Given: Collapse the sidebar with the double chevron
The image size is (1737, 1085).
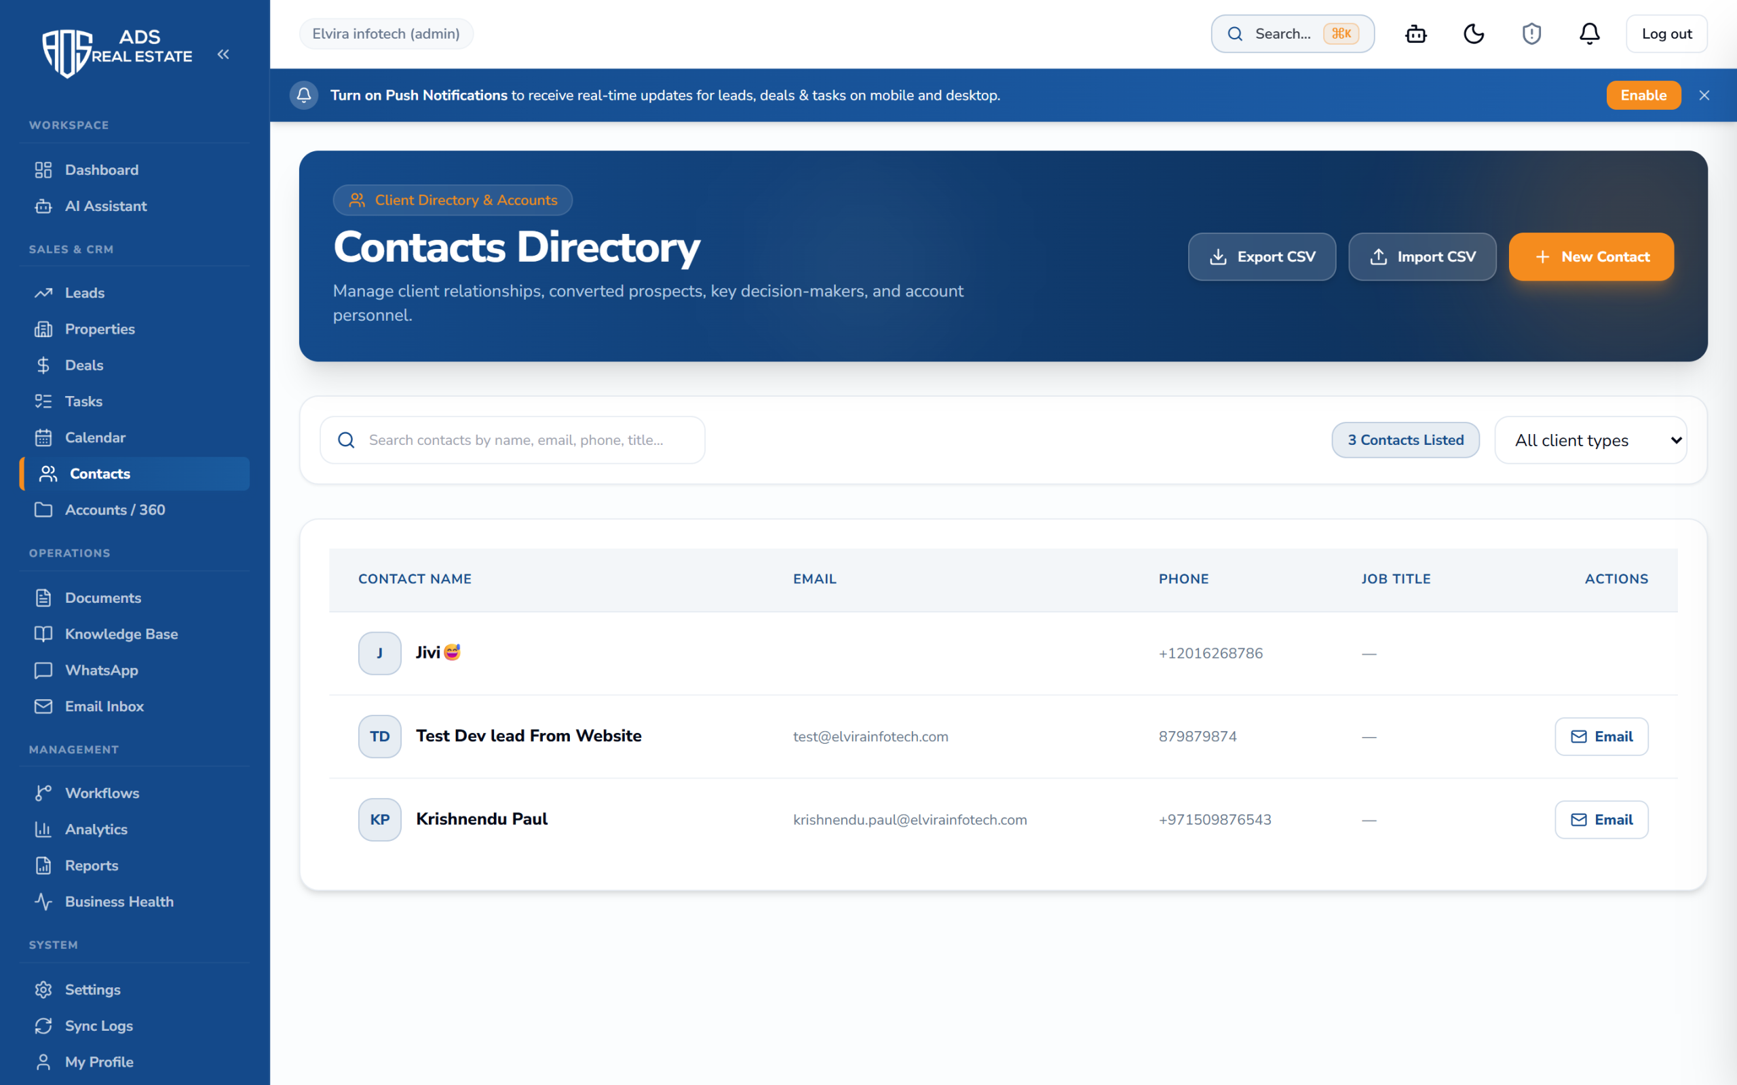Looking at the screenshot, I should [x=223, y=54].
